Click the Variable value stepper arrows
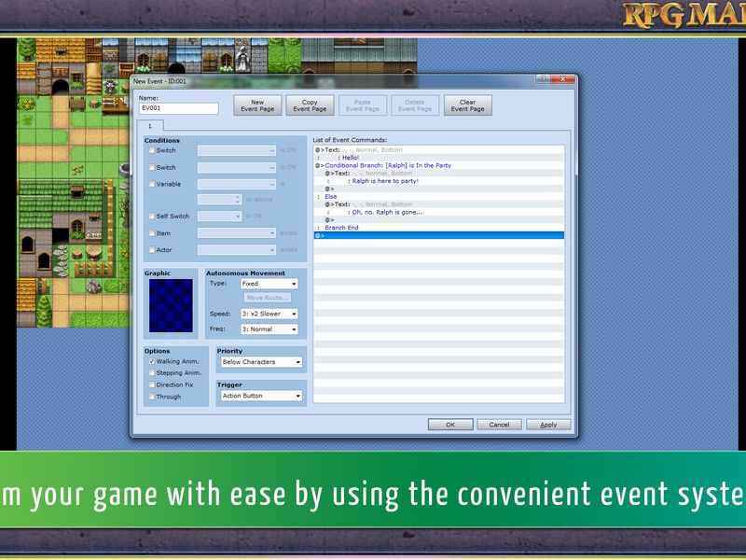 click(x=238, y=200)
